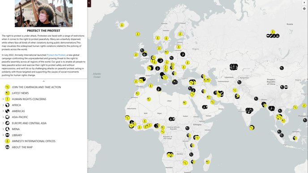Image resolution: width=308 pixels, height=173 pixels.
Task: Select the yellow marker in Ukraine
Action: pos(188,63)
